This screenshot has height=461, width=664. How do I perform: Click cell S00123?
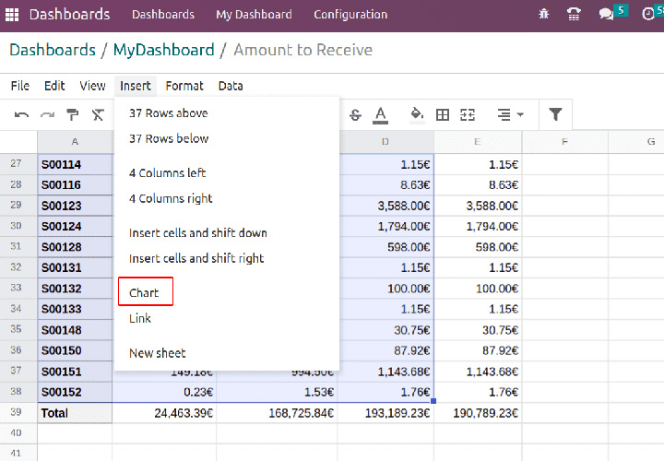pos(75,206)
